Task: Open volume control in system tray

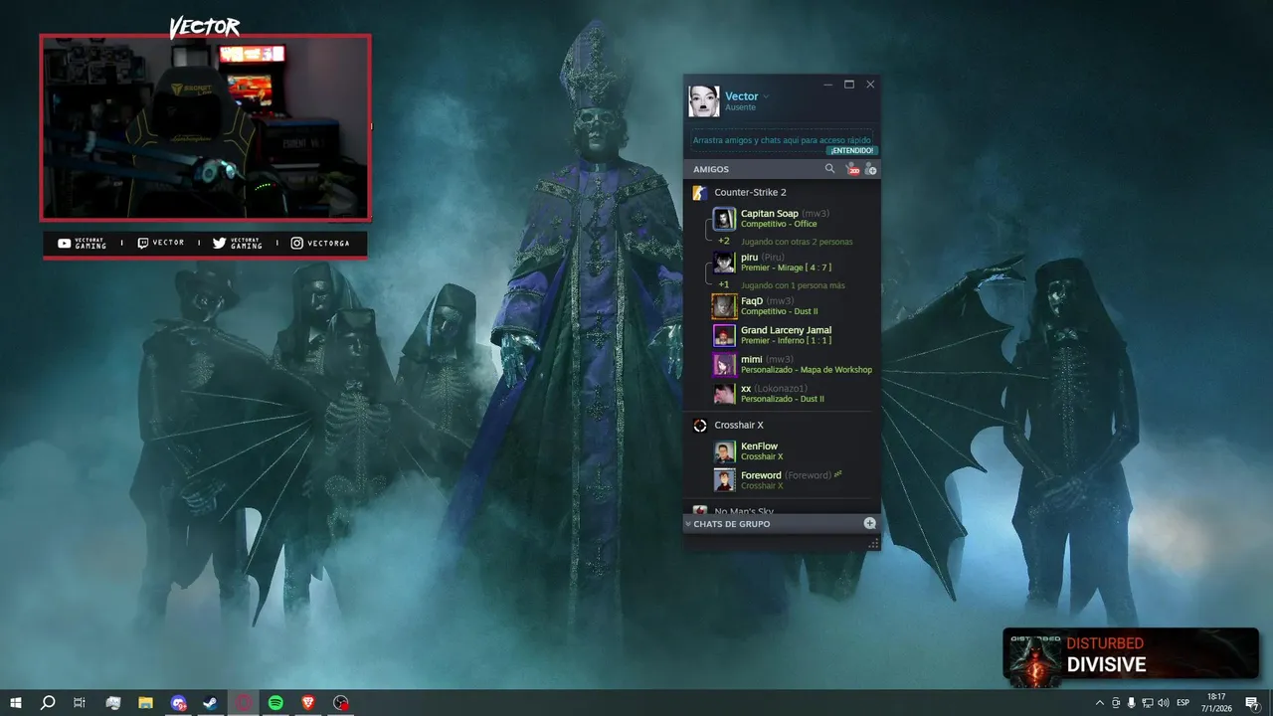Action: pos(1164,703)
